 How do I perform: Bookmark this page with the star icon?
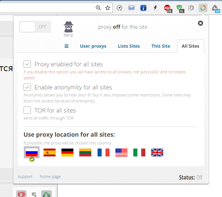coord(108,8)
